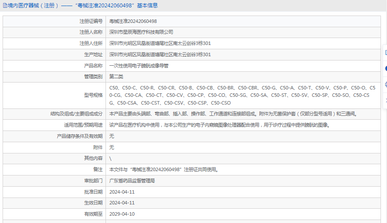Click the label 生效日期
Screen dimensions: 387x223
[x=93, y=203]
